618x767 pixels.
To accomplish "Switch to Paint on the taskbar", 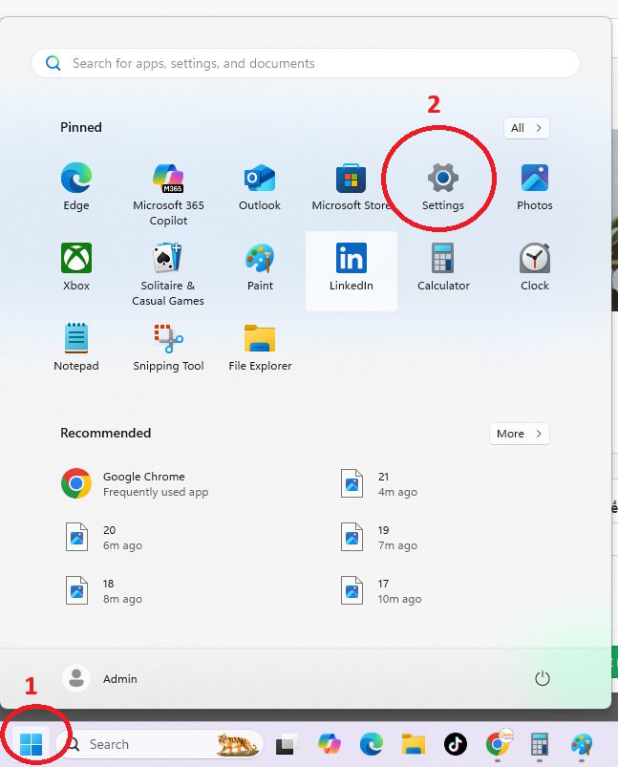I will (582, 744).
